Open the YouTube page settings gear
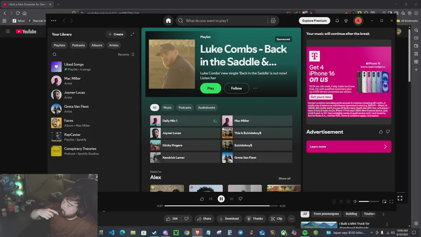This screenshot has width=421, height=237. [416, 224]
